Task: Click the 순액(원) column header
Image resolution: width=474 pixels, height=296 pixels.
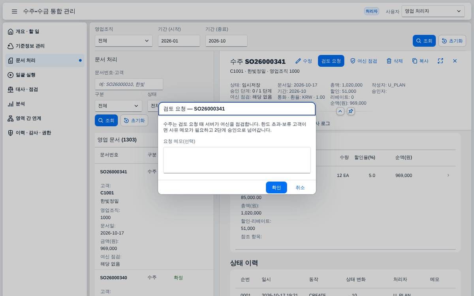Action: point(404,157)
